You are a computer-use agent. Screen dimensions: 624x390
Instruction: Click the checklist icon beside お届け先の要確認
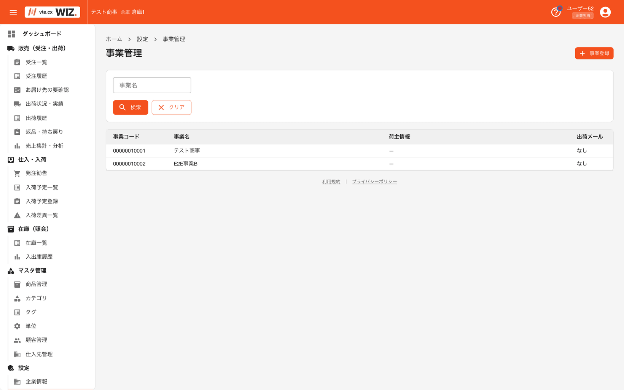pyautogui.click(x=17, y=90)
